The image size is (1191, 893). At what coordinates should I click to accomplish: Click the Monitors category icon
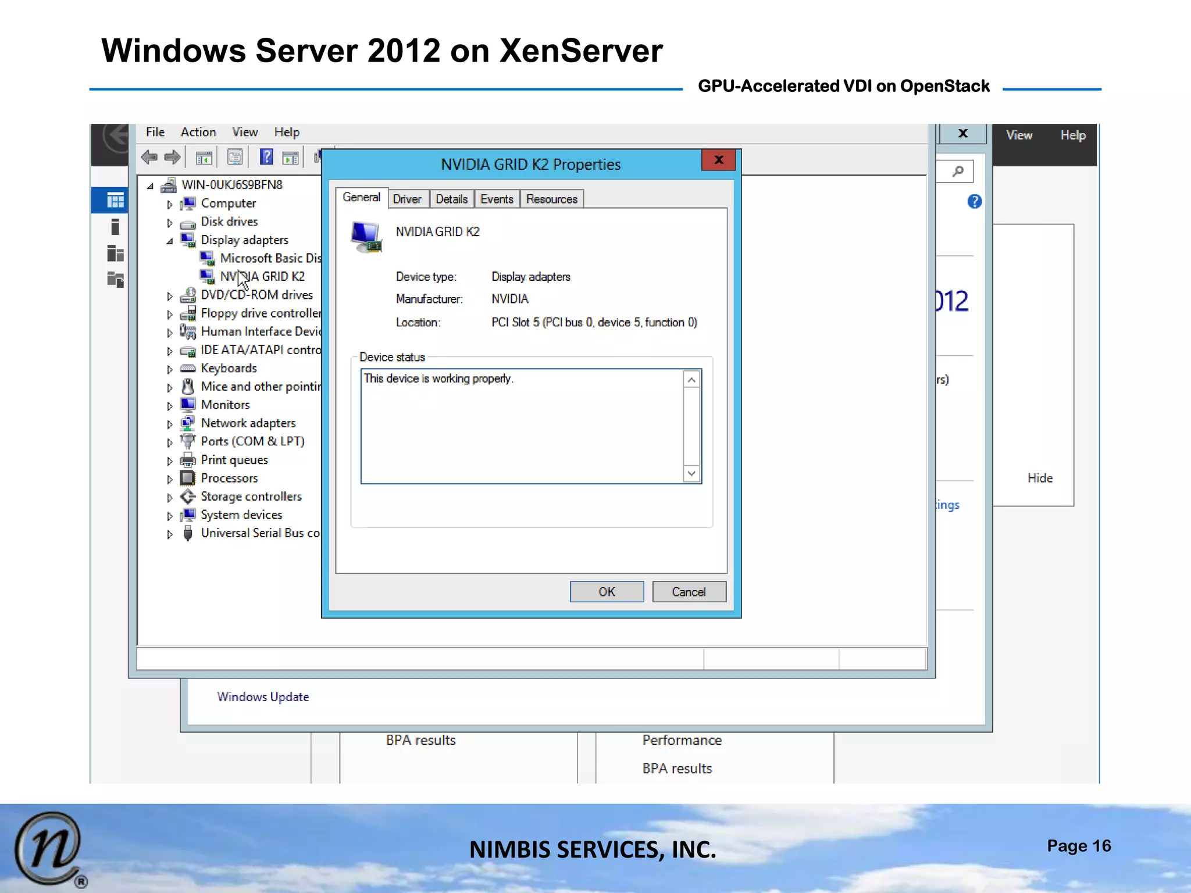[x=188, y=405]
